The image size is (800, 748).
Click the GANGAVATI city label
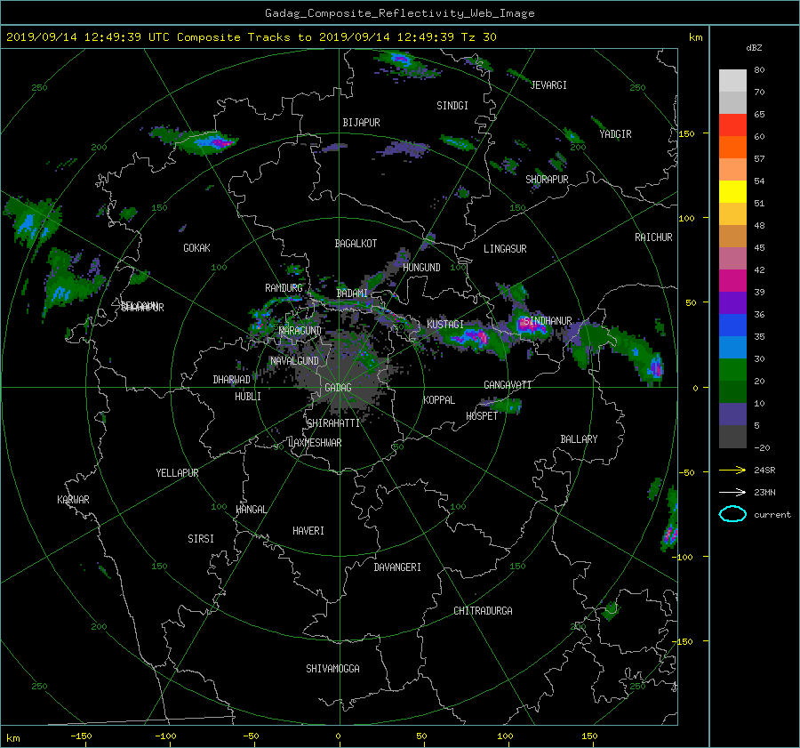[x=508, y=385]
